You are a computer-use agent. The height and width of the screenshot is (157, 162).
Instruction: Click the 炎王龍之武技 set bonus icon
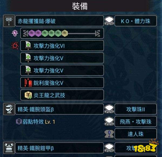(28, 95)
